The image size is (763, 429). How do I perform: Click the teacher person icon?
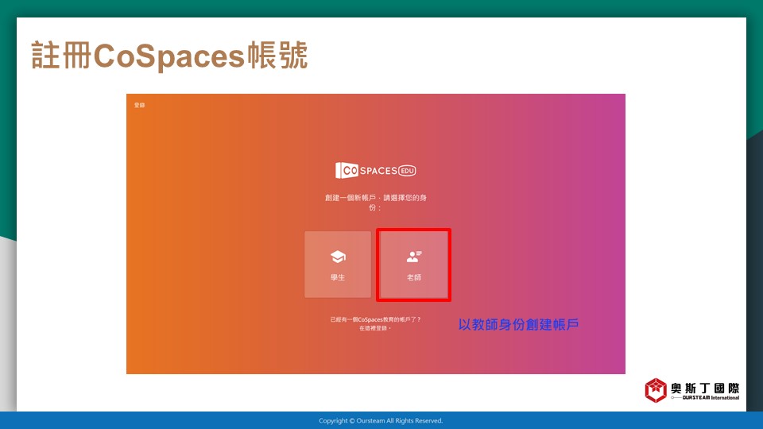point(414,257)
